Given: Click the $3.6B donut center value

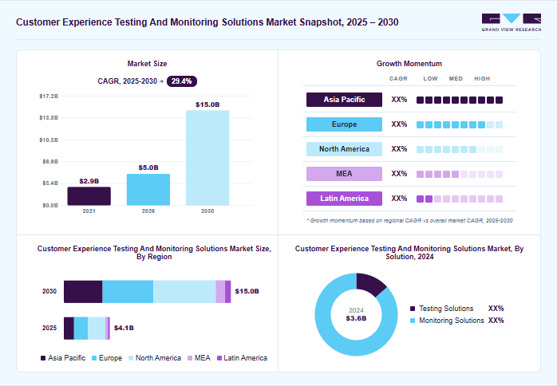Looking at the screenshot, I should 356,318.
